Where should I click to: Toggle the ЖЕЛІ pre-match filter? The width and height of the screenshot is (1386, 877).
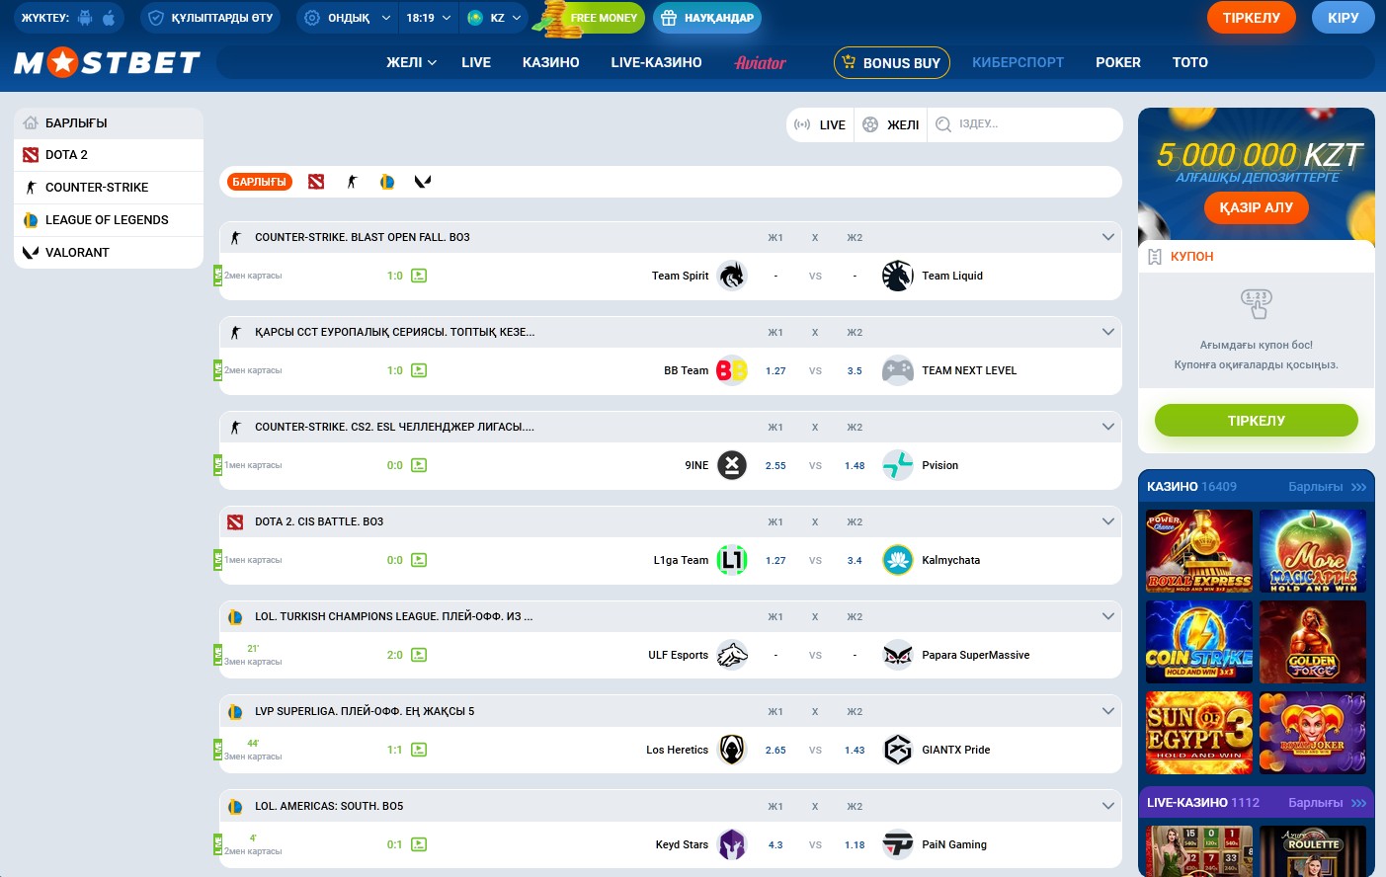(891, 124)
